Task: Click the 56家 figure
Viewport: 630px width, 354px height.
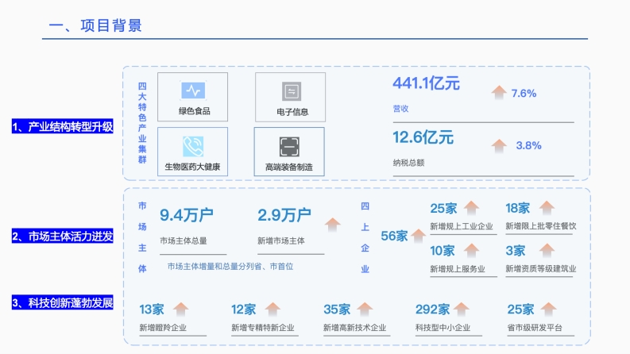Action: coord(394,236)
